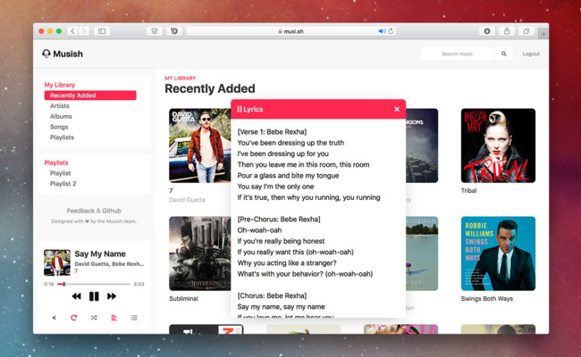Click the Say My Name song title
The width and height of the screenshot is (581, 357).
point(100,253)
